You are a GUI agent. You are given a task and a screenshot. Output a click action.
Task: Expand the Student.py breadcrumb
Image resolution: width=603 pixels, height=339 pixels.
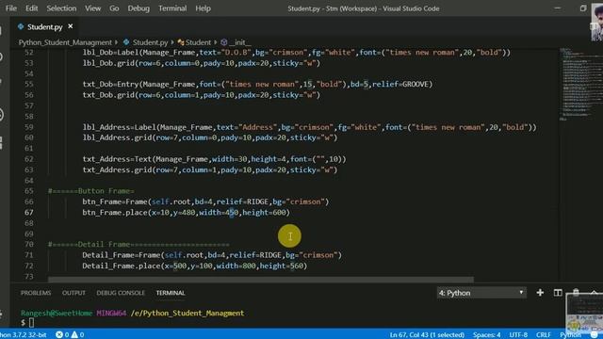[x=150, y=42]
